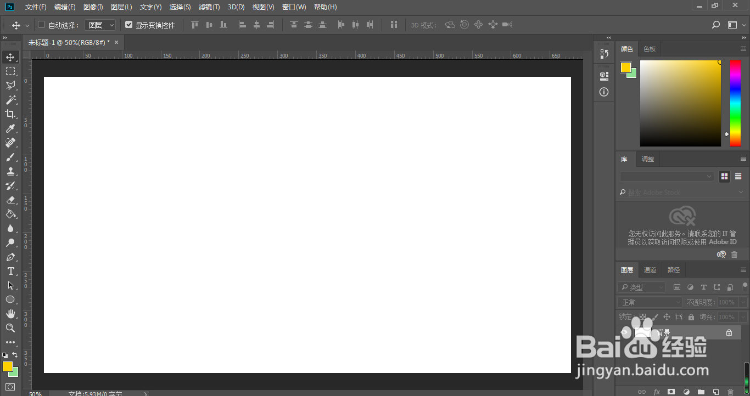This screenshot has height=396, width=750.
Task: Toggle the pixel layers filter
Action: click(677, 287)
